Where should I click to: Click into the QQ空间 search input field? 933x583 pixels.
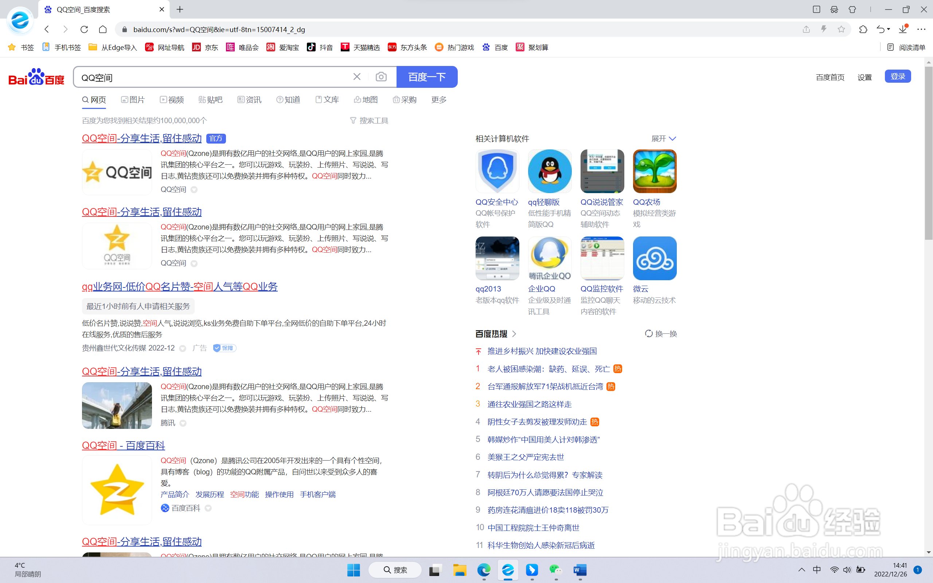pyautogui.click(x=212, y=78)
